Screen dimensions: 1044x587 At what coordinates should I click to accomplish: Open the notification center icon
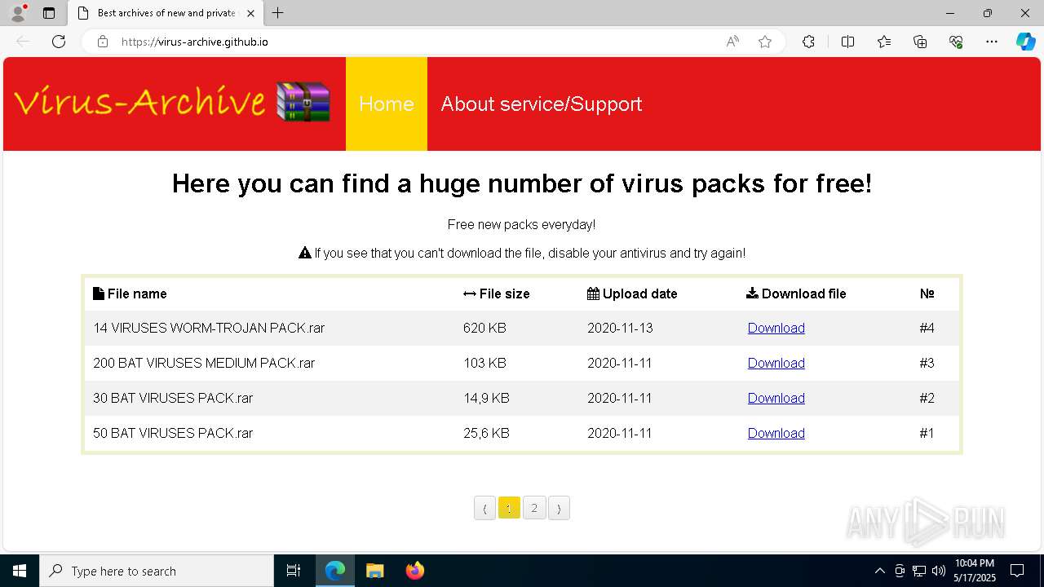[1017, 571]
